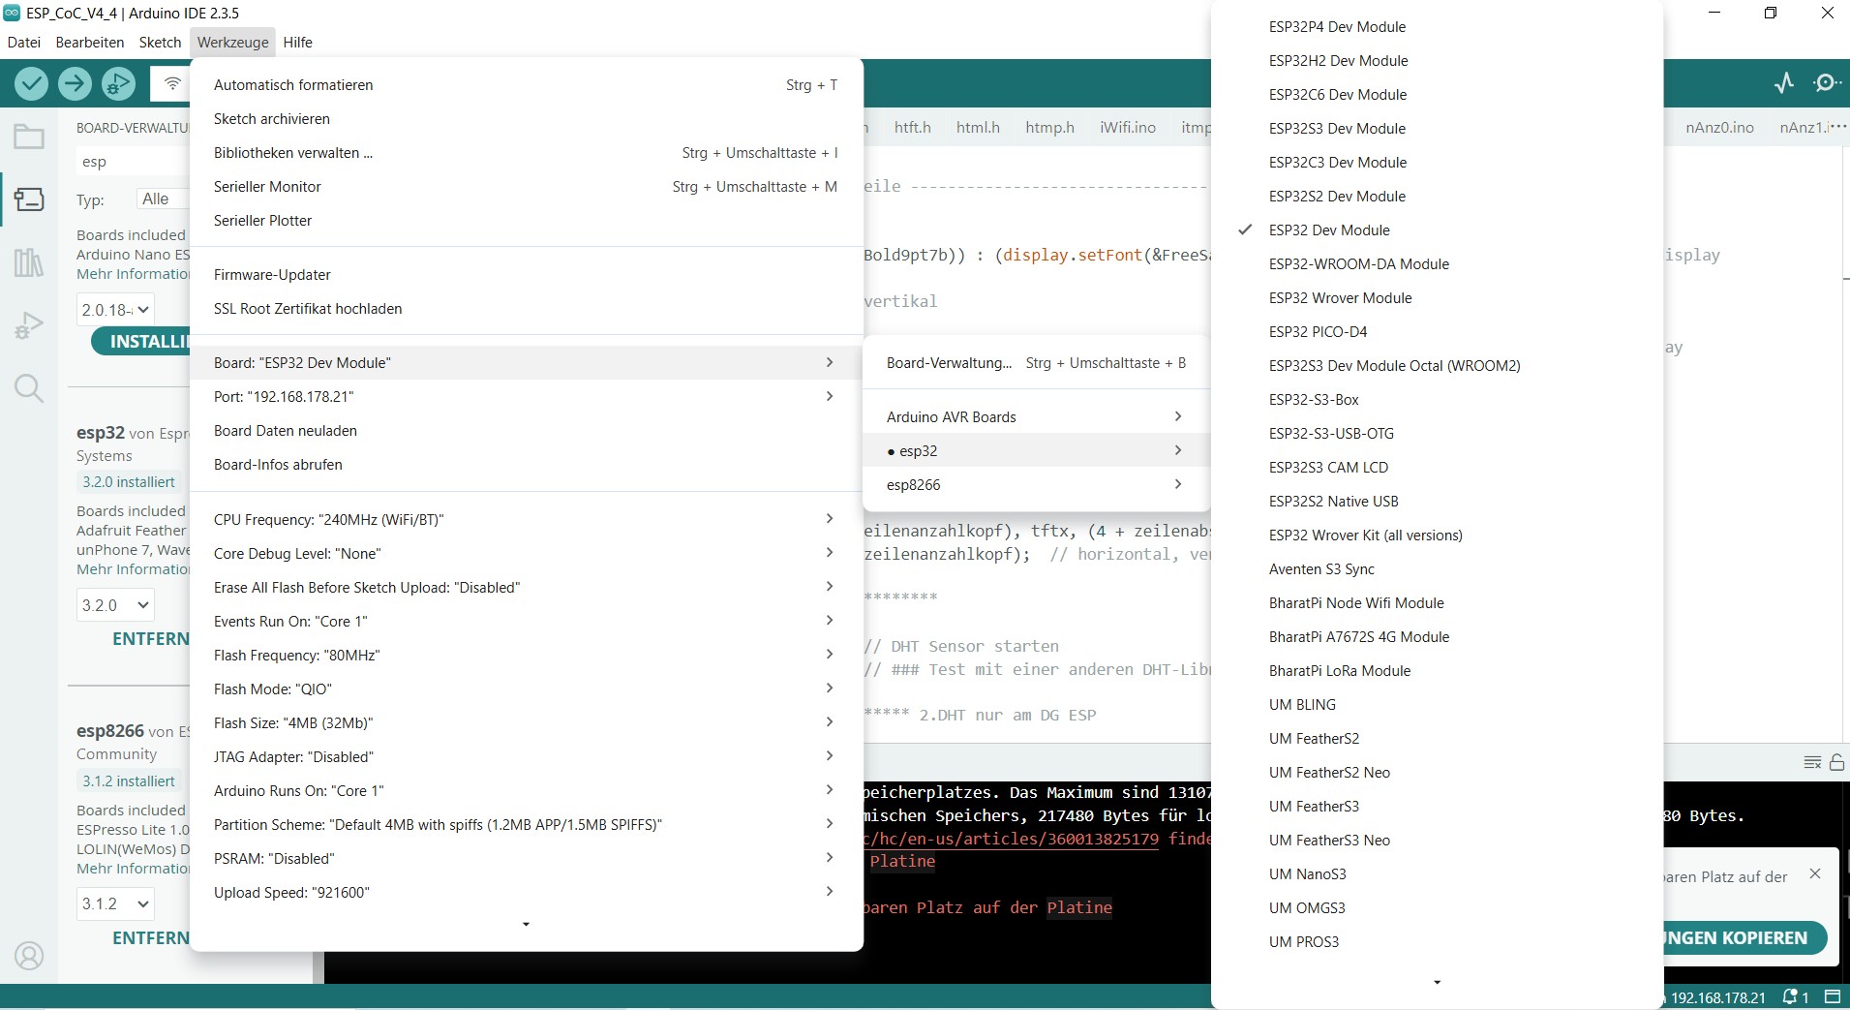The width and height of the screenshot is (1850, 1010).
Task: Open the Typ filter dropdown showing Alle
Action: 163,199
